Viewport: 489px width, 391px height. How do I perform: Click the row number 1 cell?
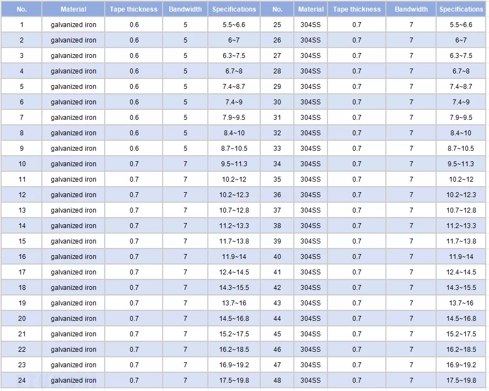pyautogui.click(x=22, y=25)
